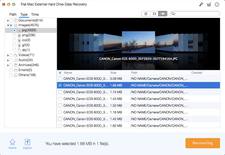
Task: Uncheck the selected 1.68 MB file checkbox
Action: (x=60, y=85)
